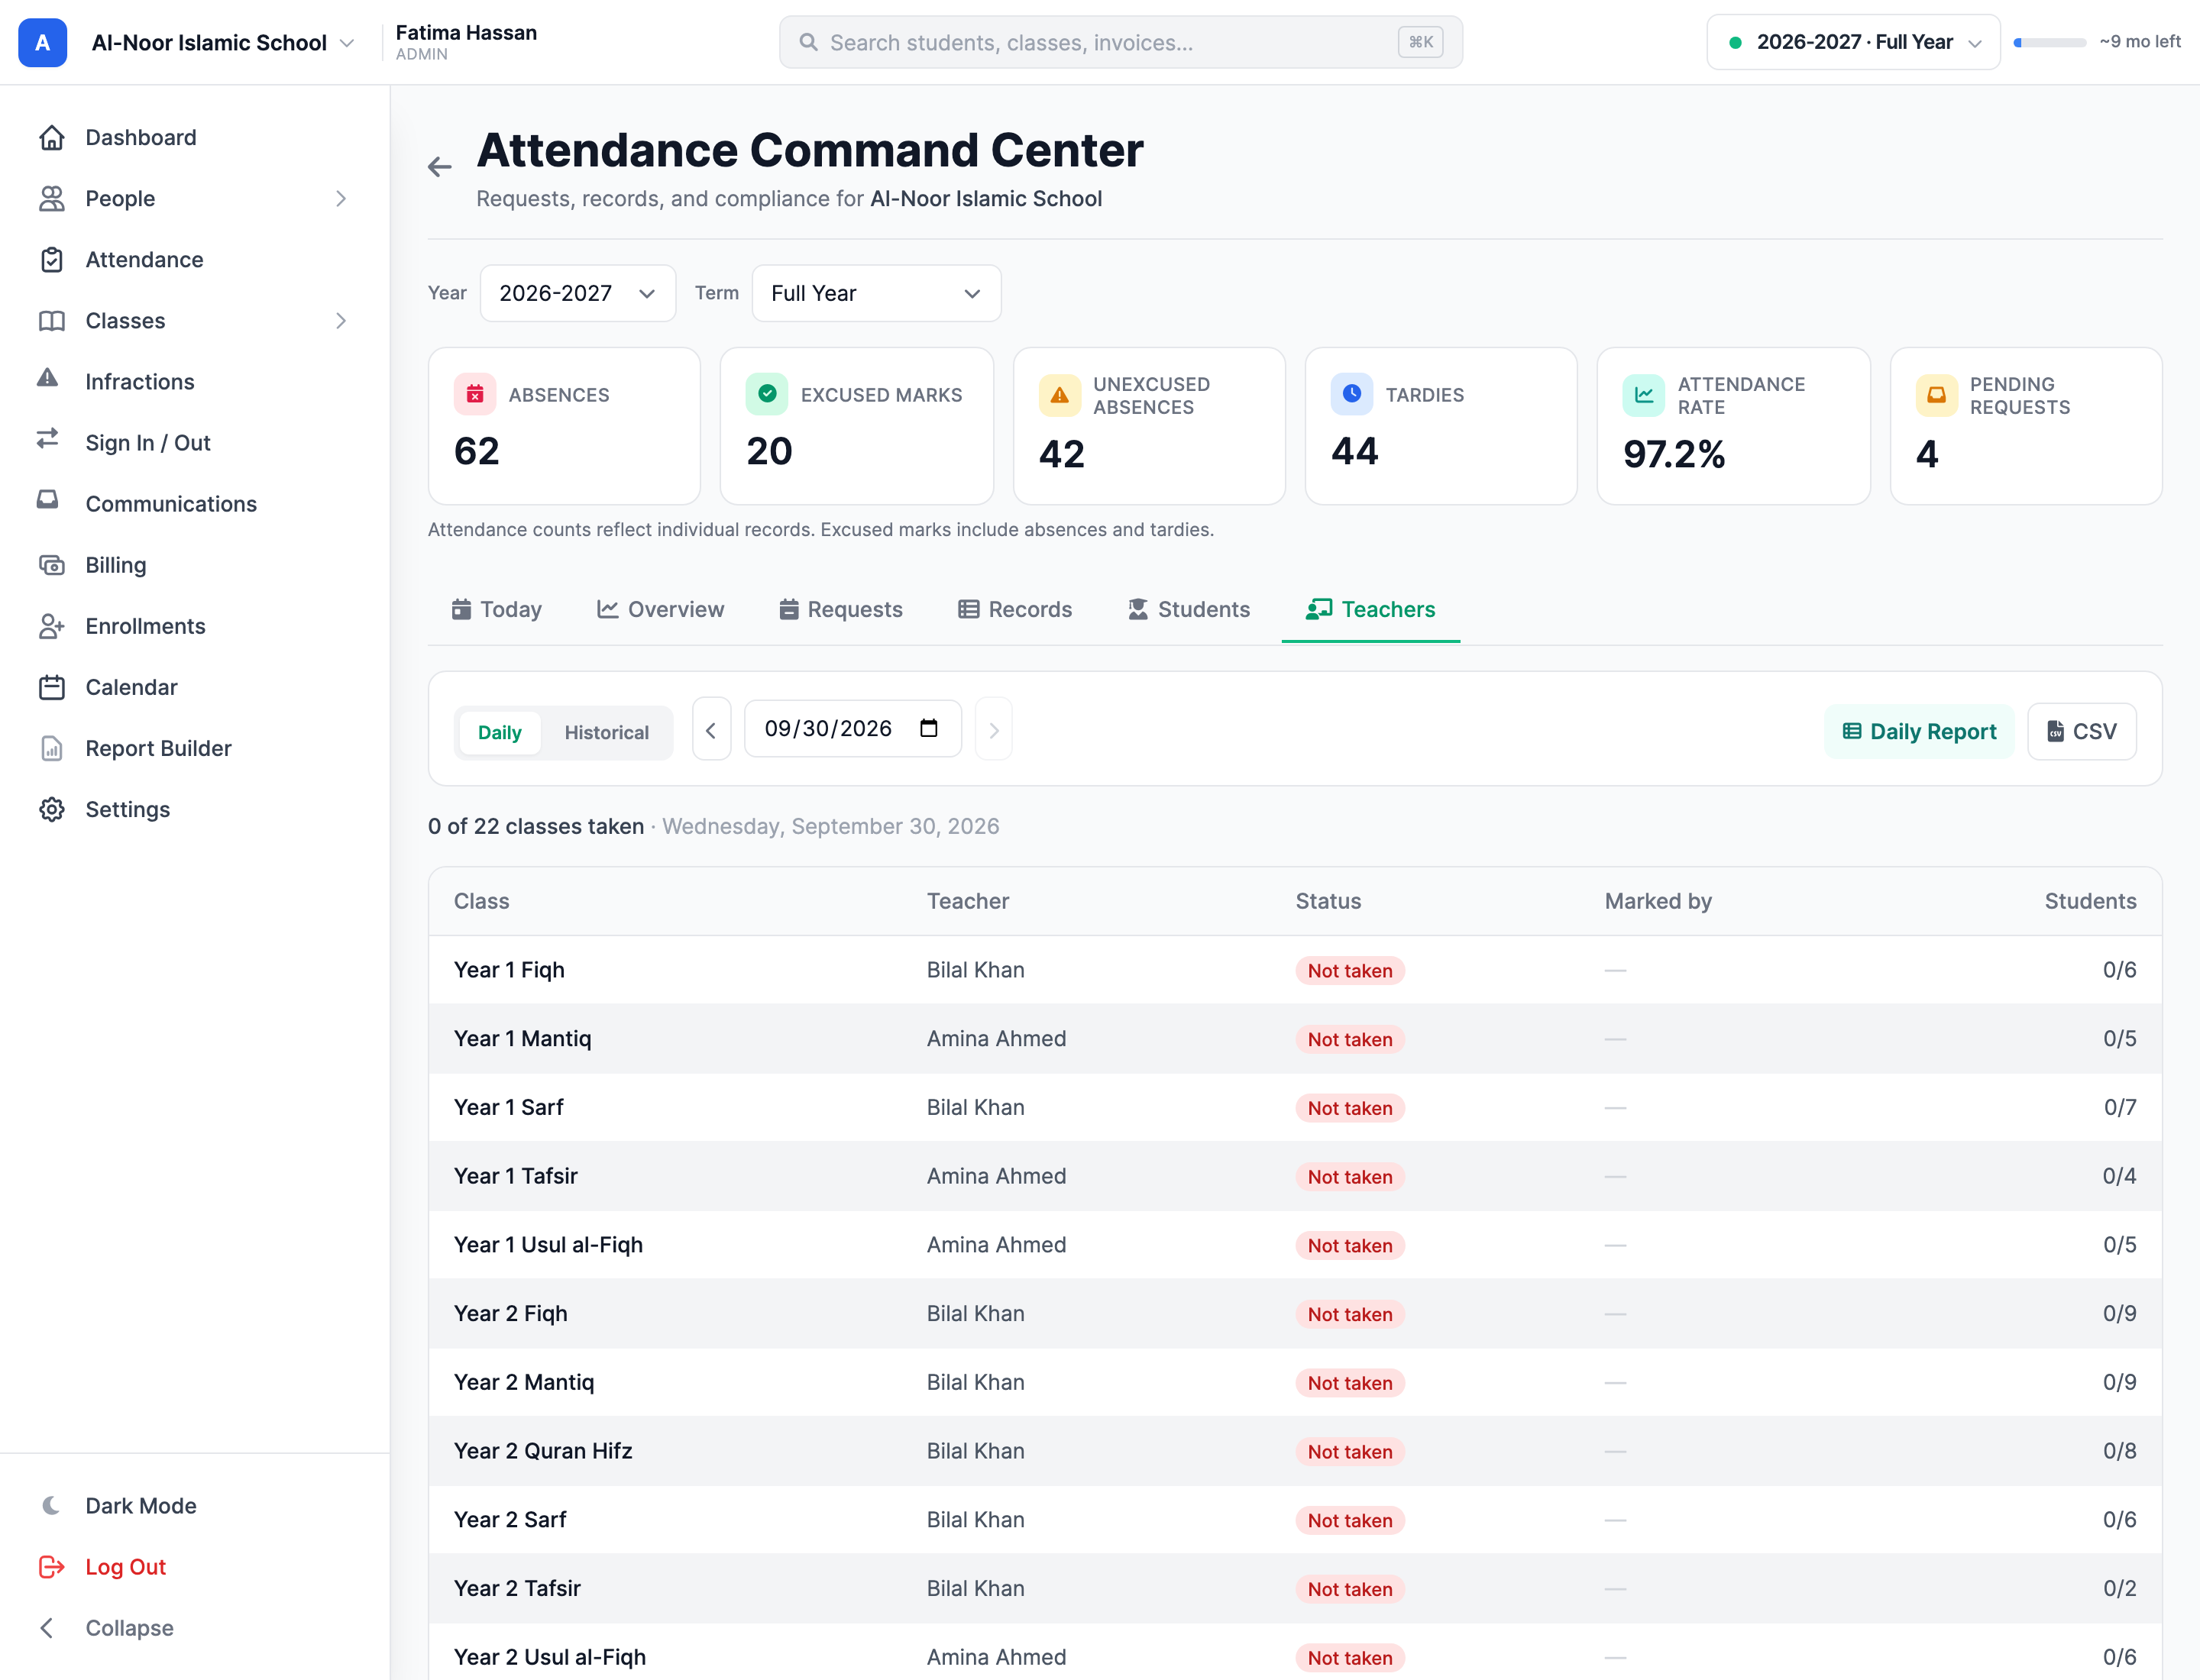The image size is (2200, 1680).
Task: Open the Students tab
Action: tap(1189, 609)
